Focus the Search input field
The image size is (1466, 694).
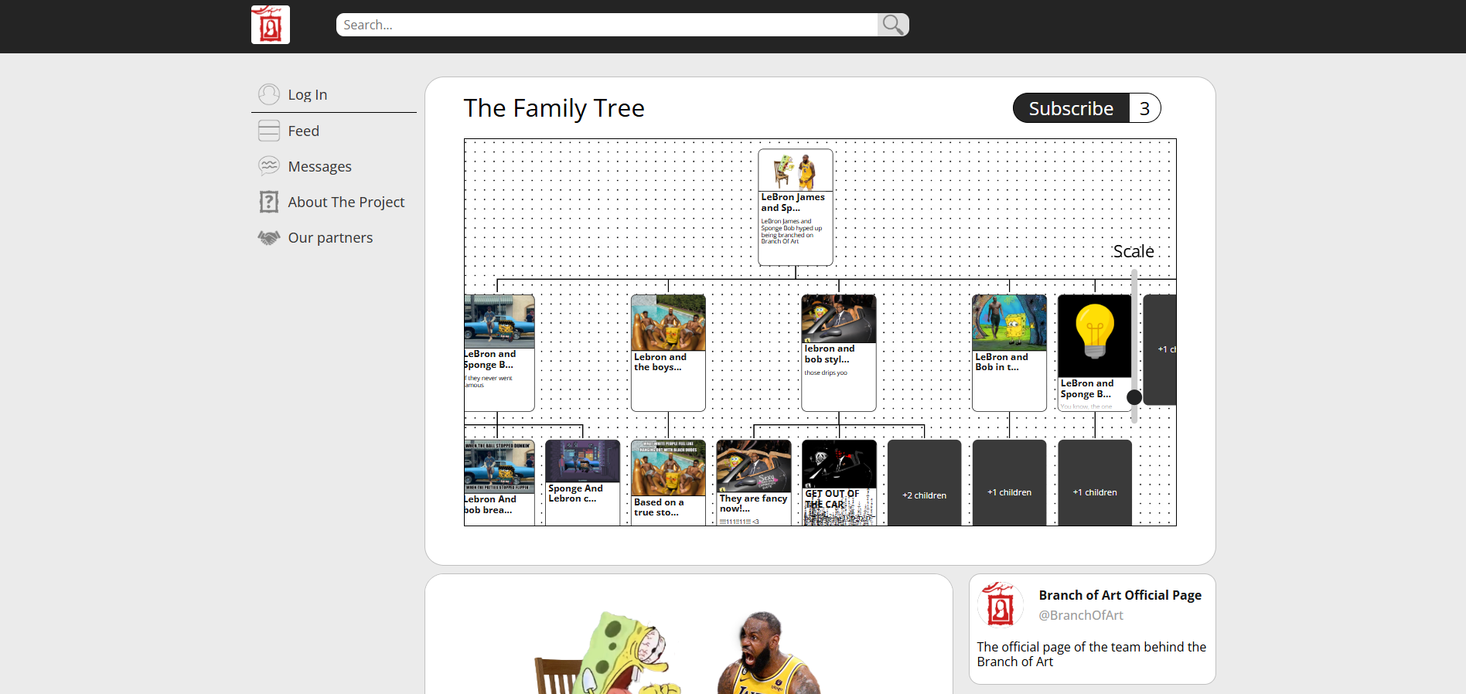point(607,25)
